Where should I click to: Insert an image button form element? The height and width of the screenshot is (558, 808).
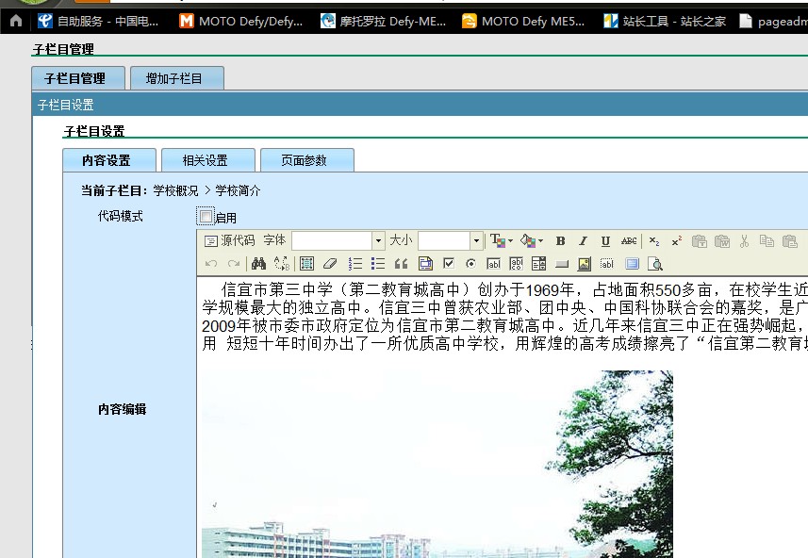[584, 264]
